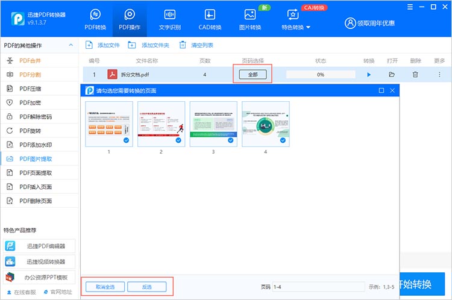Image resolution: width=452 pixels, height=300 pixels.
Task: Open the PDF转换 tab
Action: click(x=95, y=20)
